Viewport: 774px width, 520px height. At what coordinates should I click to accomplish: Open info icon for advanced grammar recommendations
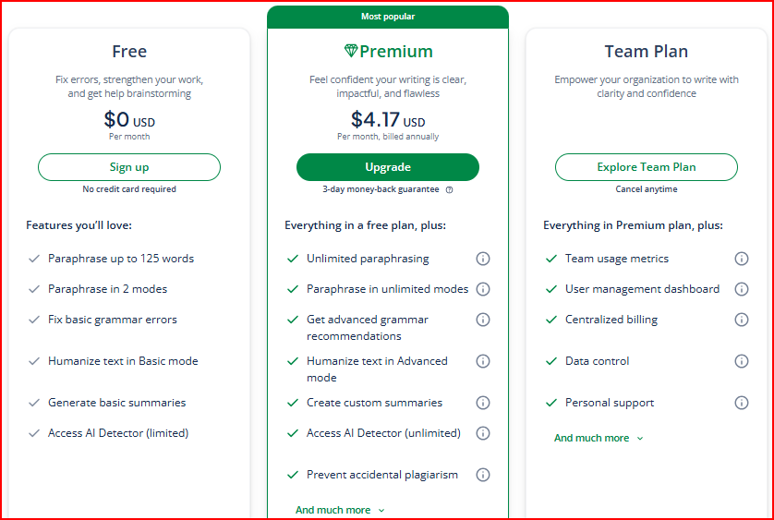click(x=482, y=320)
